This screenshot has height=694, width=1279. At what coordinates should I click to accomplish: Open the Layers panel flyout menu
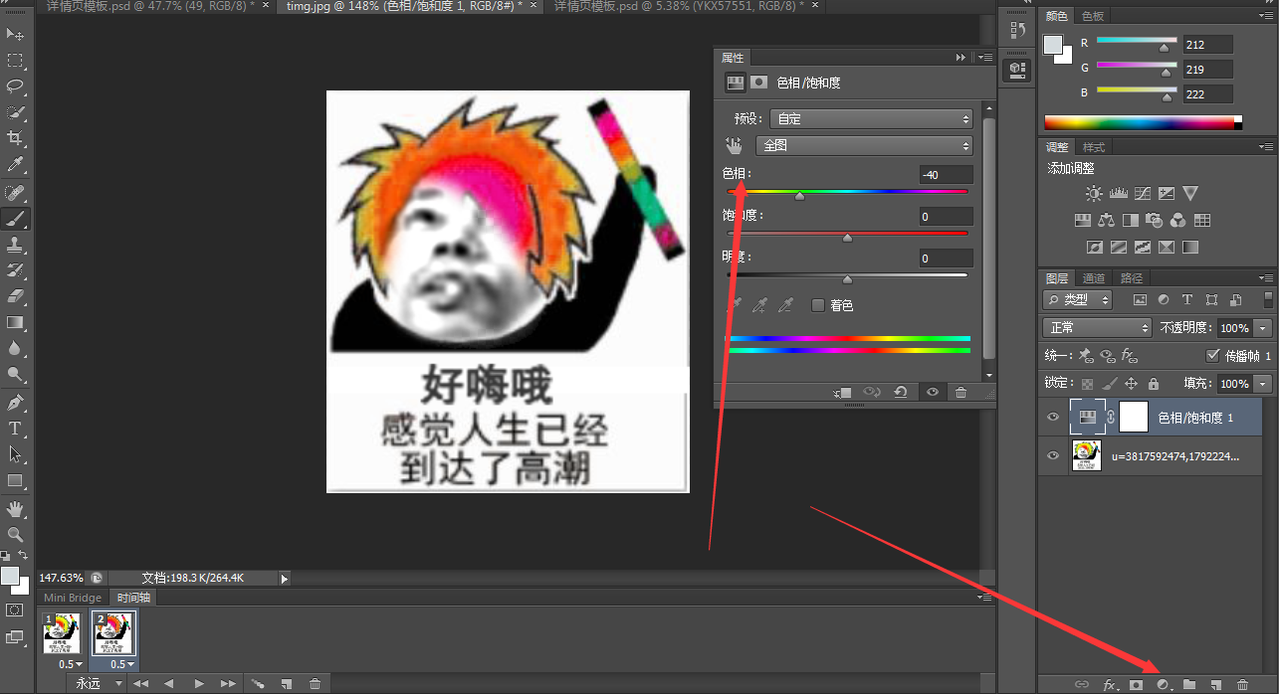[1265, 278]
